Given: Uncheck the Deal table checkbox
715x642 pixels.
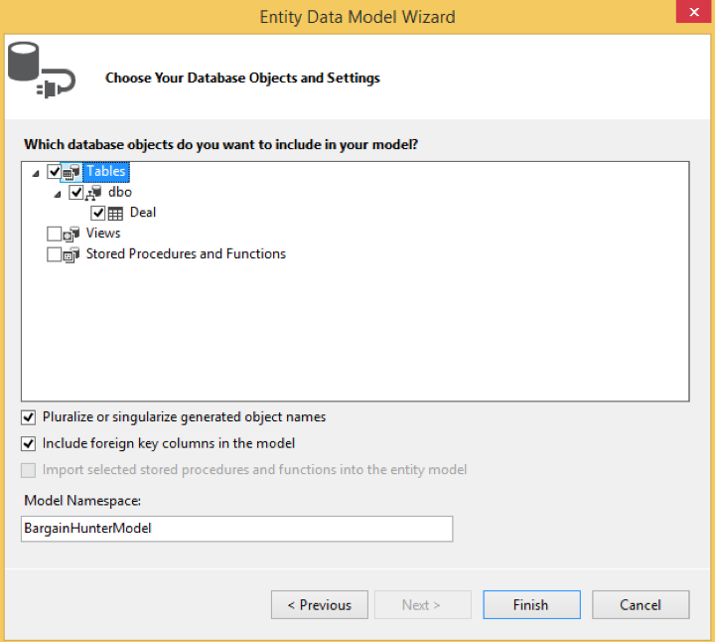Looking at the screenshot, I should [97, 213].
